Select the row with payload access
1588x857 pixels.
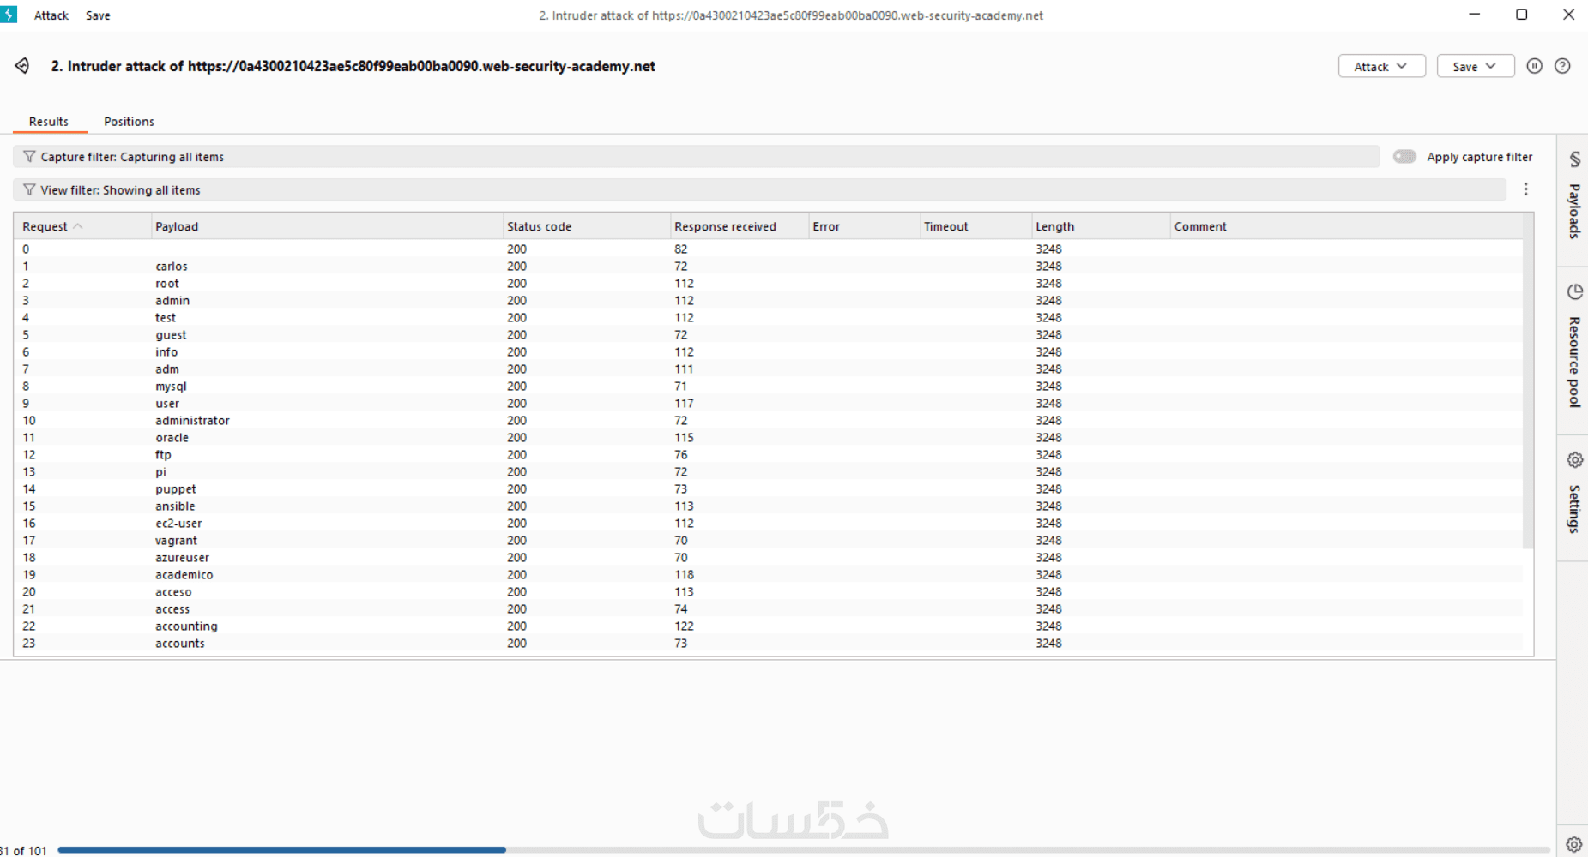[x=768, y=609]
